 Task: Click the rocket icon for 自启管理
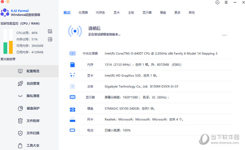point(20,84)
